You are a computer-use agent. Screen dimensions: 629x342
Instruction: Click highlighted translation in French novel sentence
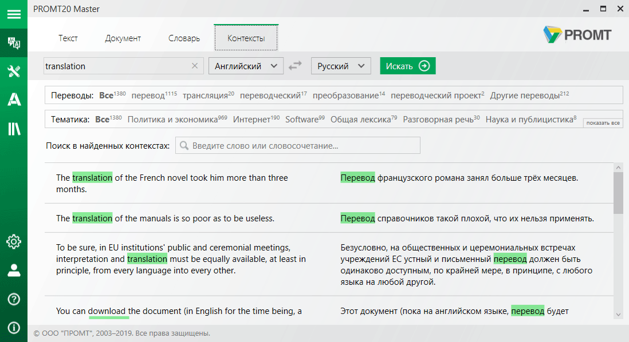point(92,178)
